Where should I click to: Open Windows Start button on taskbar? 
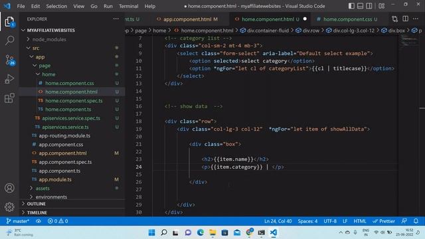click(x=152, y=232)
